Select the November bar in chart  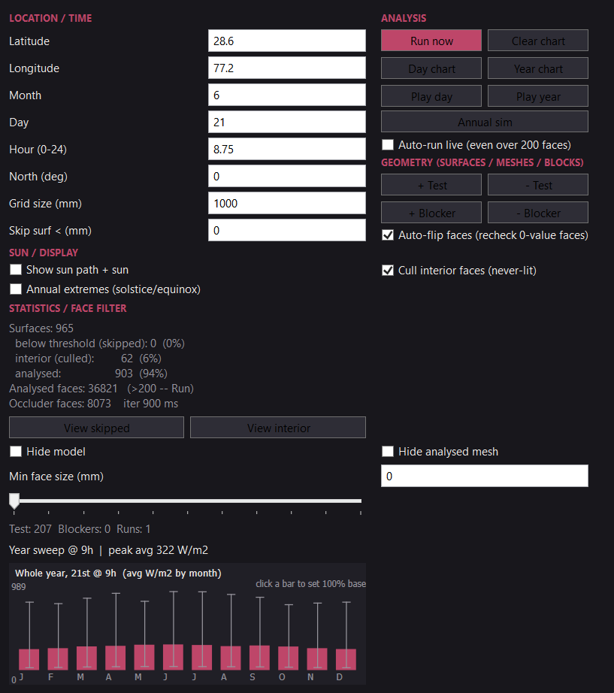(x=317, y=658)
